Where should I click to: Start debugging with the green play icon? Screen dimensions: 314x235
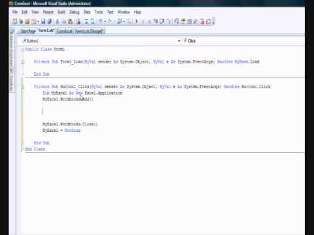(x=137, y=22)
